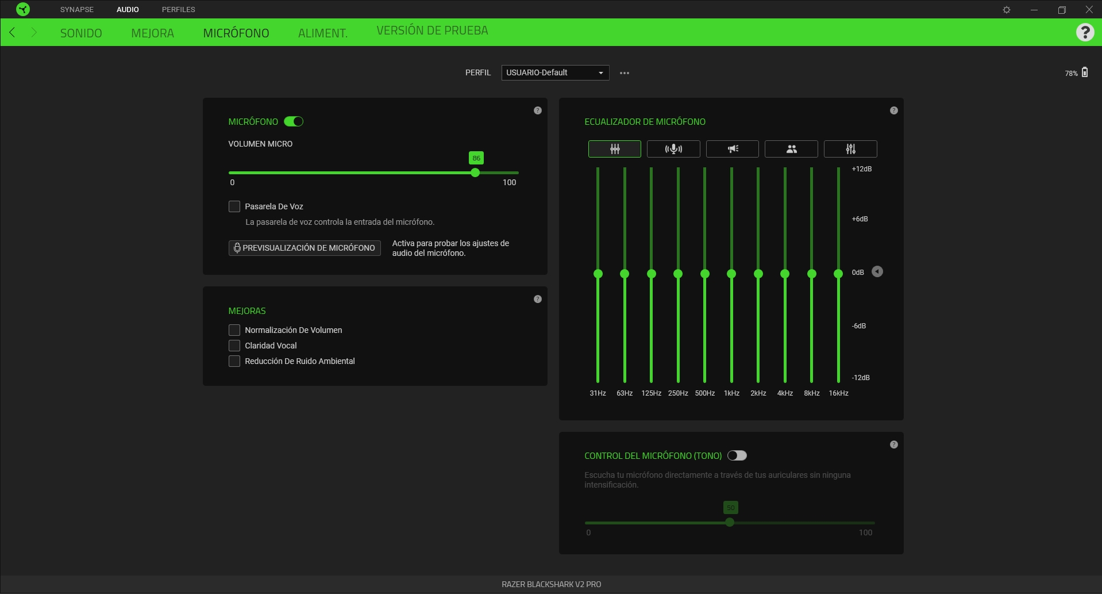Open profile options three-dots menu

625,73
